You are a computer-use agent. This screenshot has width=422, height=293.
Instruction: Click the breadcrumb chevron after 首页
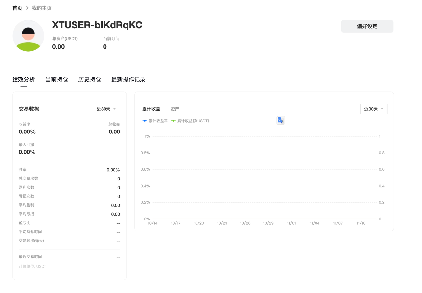[27, 8]
